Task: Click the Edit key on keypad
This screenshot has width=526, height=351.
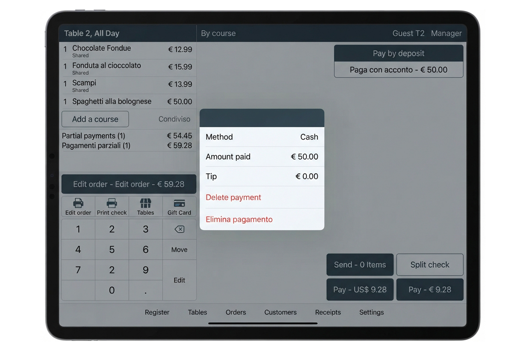Action: click(x=179, y=280)
